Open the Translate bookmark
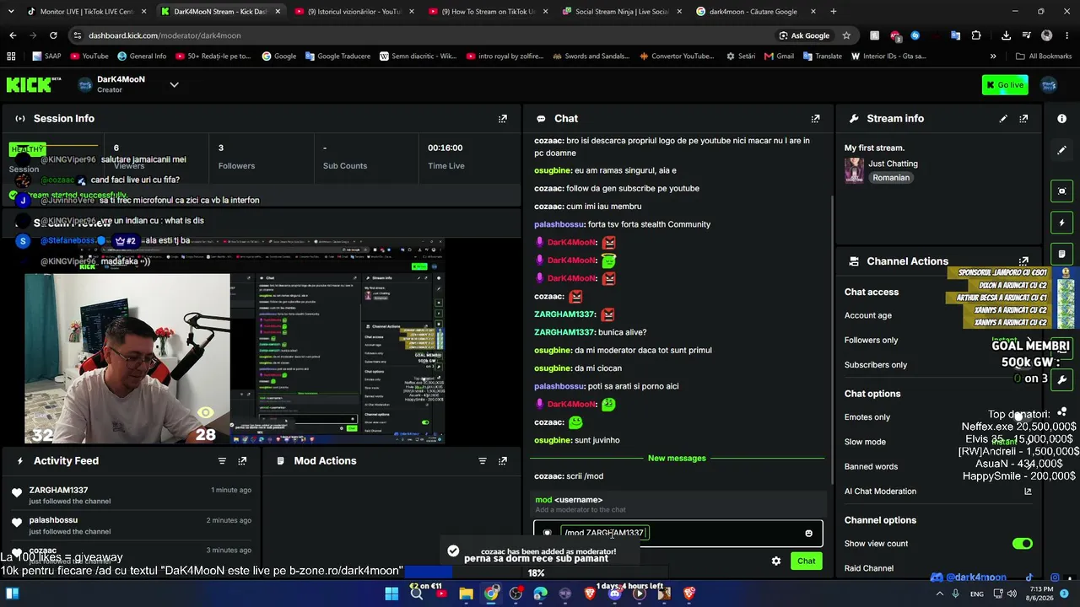Image resolution: width=1080 pixels, height=607 pixels. point(822,56)
